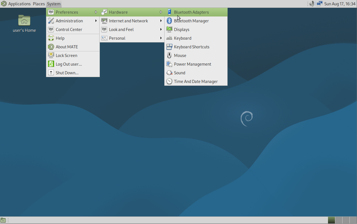Expand the Internet and Network submenu arrow

pyautogui.click(x=161, y=21)
